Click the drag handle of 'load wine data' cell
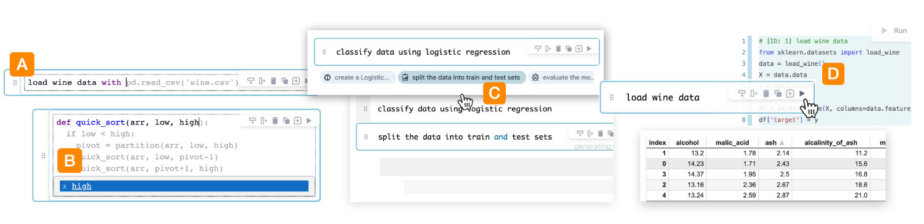The width and height of the screenshot is (924, 224). click(612, 97)
